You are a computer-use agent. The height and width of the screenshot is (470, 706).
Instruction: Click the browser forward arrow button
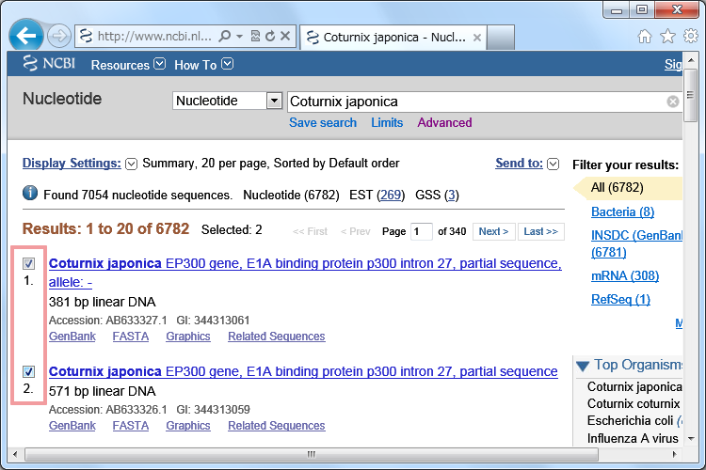59,37
